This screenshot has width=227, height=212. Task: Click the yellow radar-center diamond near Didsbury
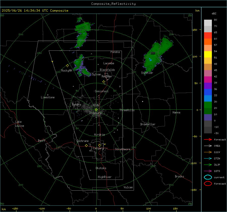click(96, 110)
